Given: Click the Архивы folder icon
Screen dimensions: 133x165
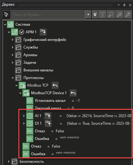Looking at the screenshot, I should 18,55.
